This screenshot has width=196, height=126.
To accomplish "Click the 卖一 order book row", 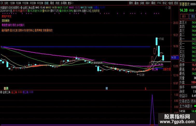I will 188,39.
